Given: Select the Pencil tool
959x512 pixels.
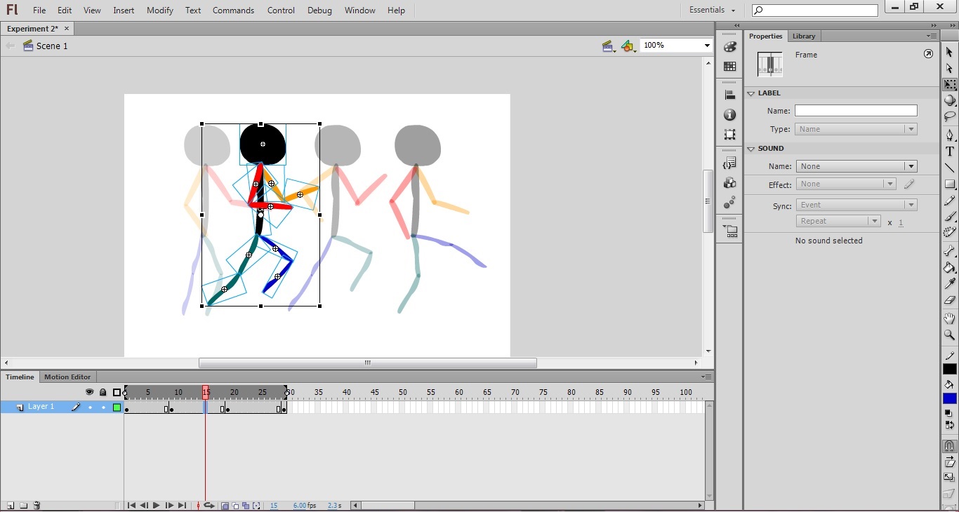Looking at the screenshot, I should pyautogui.click(x=949, y=201).
